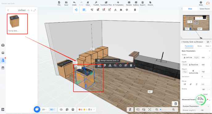Delete selected cabinet with trash icon
Image resolution: width=212 pixels, height=114 pixels.
(x=131, y=65)
